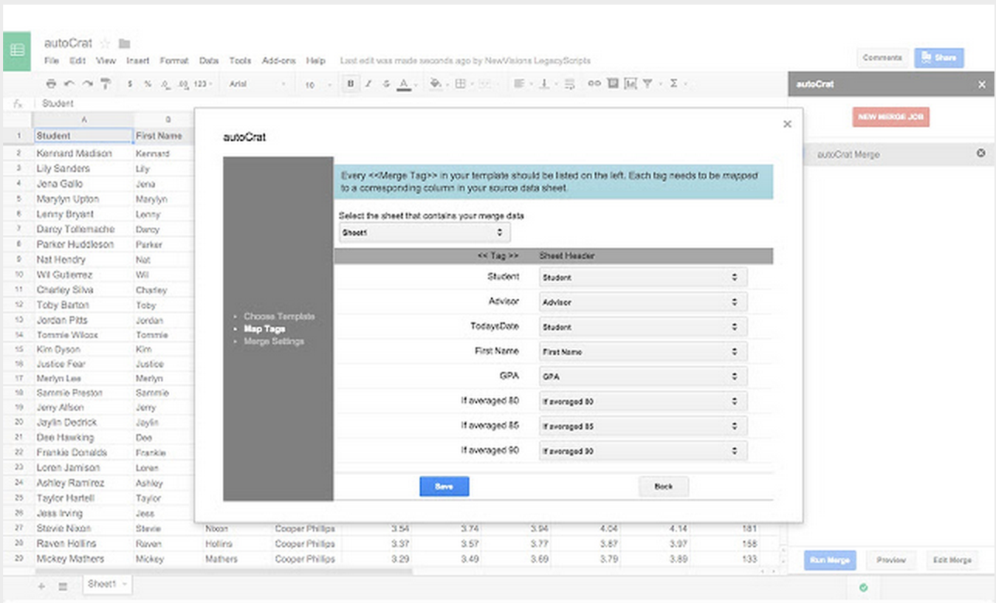
Task: Open the dropdown for If averaged 90 tag
Action: [643, 450]
